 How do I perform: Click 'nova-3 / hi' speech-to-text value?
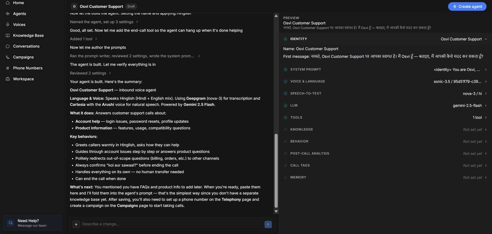tap(472, 94)
